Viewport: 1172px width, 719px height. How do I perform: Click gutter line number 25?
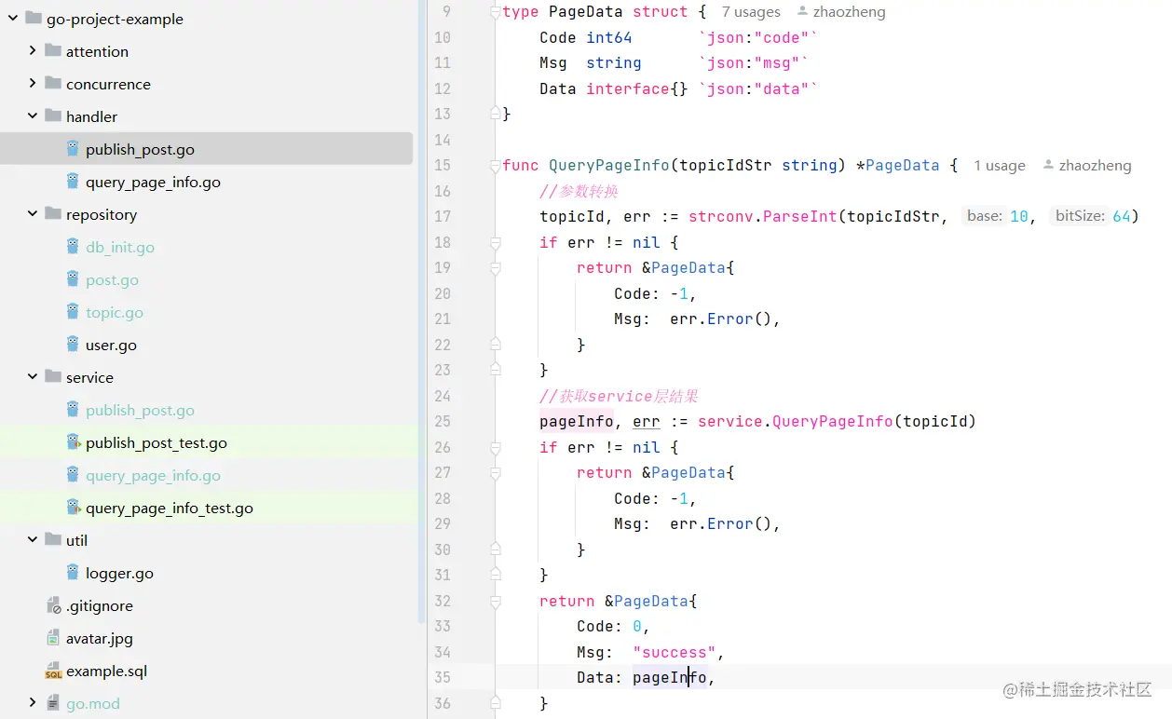click(442, 421)
